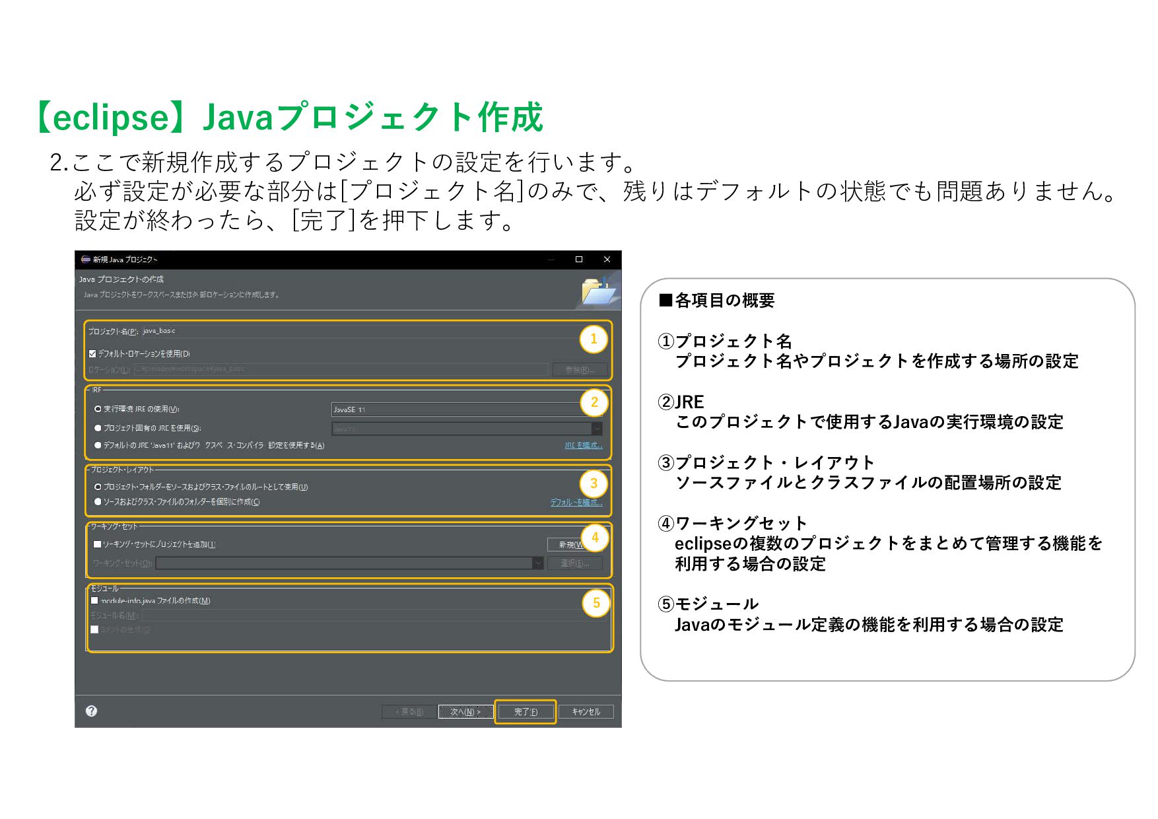The width and height of the screenshot is (1158, 819).
Task: Click the '■各項目の概要' heading
Action: 717,301
